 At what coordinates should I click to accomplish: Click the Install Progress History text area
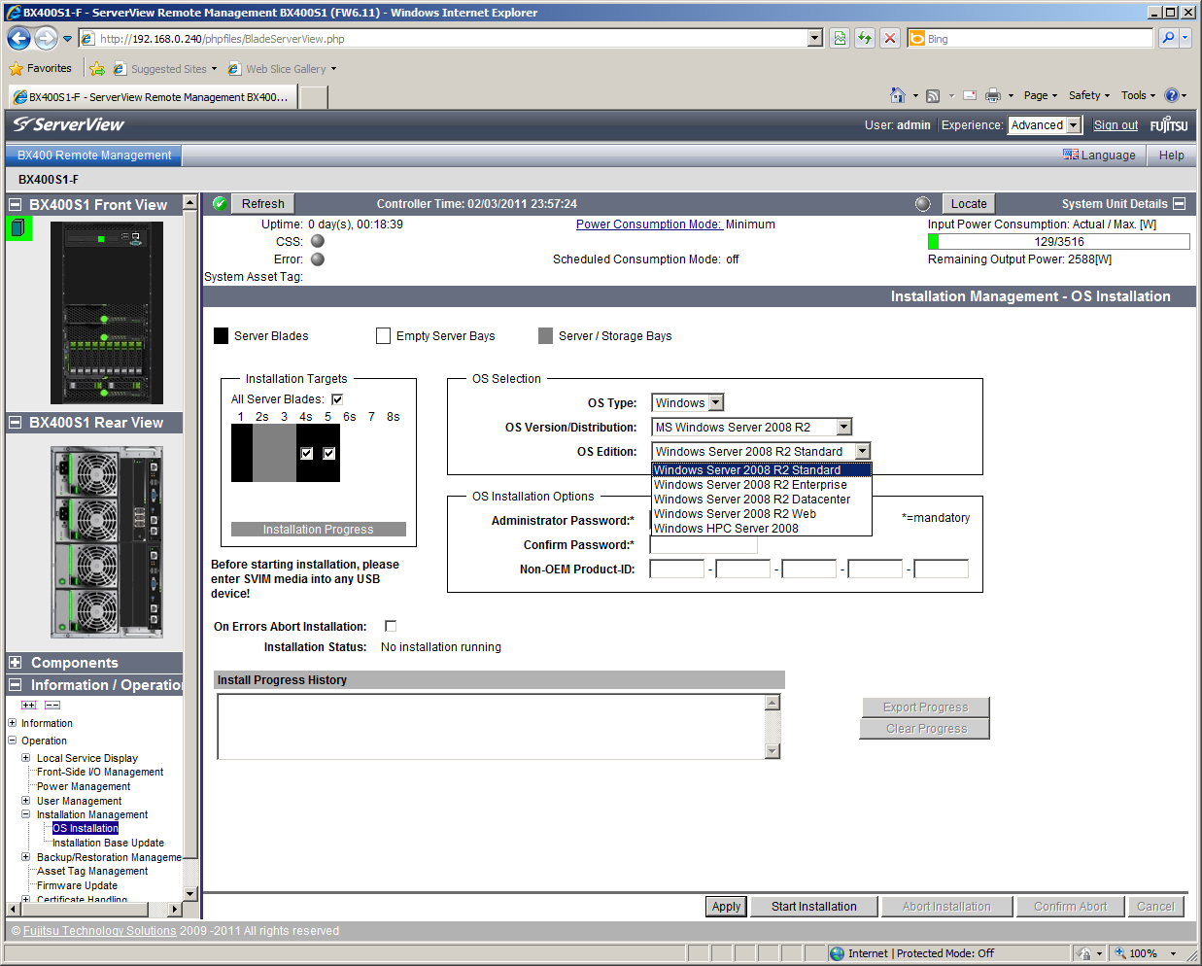coord(492,726)
